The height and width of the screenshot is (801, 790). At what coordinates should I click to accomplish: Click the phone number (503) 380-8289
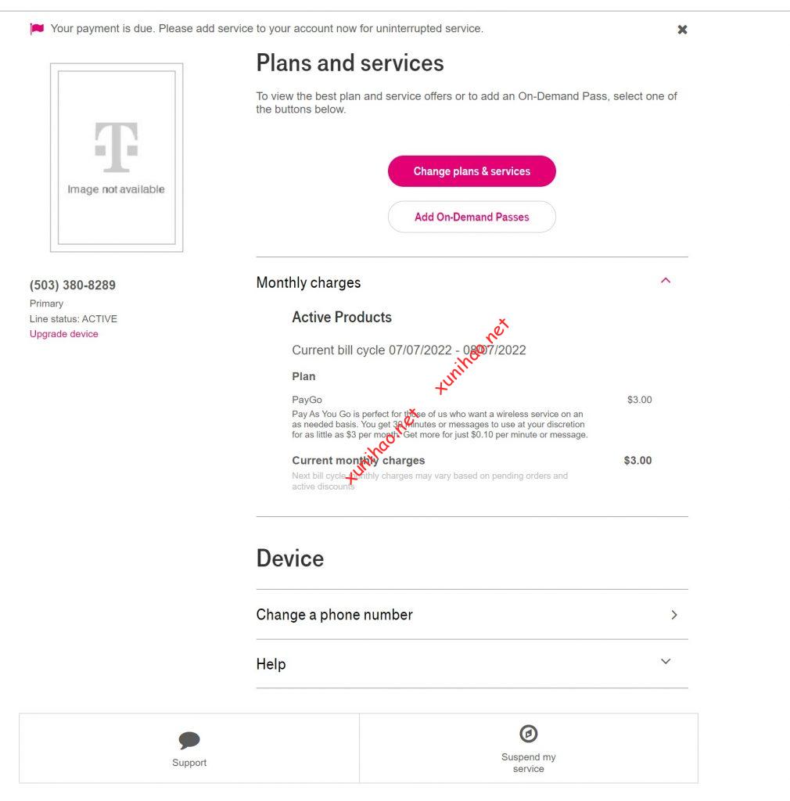[x=73, y=286]
